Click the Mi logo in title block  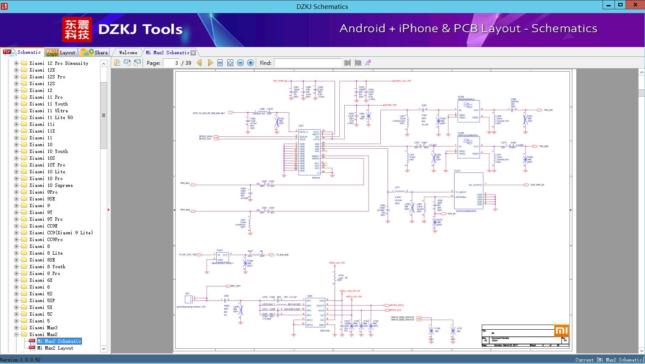(x=561, y=331)
